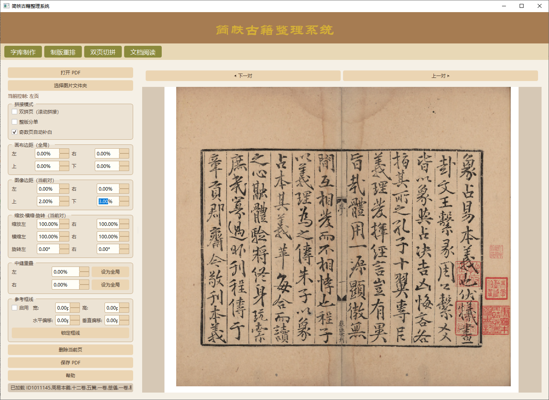Select the 双页切拼 tab
The width and height of the screenshot is (549, 400).
[x=103, y=52]
